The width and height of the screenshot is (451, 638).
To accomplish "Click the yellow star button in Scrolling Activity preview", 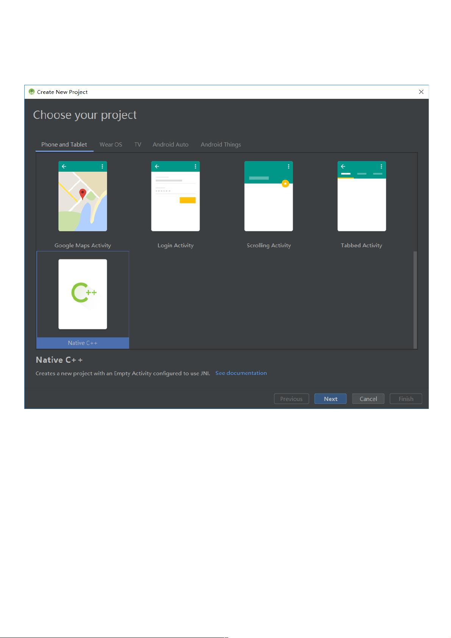I will click(x=286, y=184).
